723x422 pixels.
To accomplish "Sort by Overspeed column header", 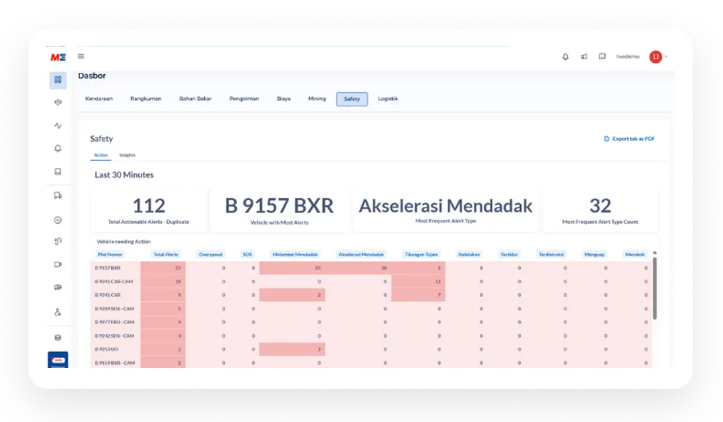I will (210, 254).
